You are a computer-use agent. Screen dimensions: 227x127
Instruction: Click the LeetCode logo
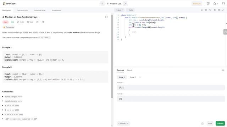coord(9,4)
